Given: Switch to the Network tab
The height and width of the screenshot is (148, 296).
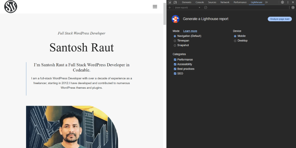Looking at the screenshot, I should tap(225, 2).
